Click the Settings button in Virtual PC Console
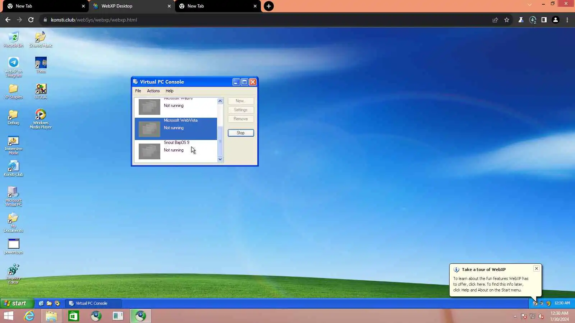 [x=241, y=110]
